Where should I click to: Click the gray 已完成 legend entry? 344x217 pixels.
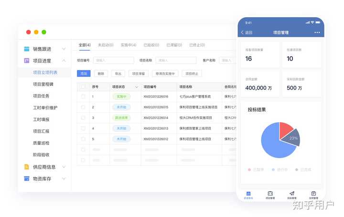coord(303,169)
